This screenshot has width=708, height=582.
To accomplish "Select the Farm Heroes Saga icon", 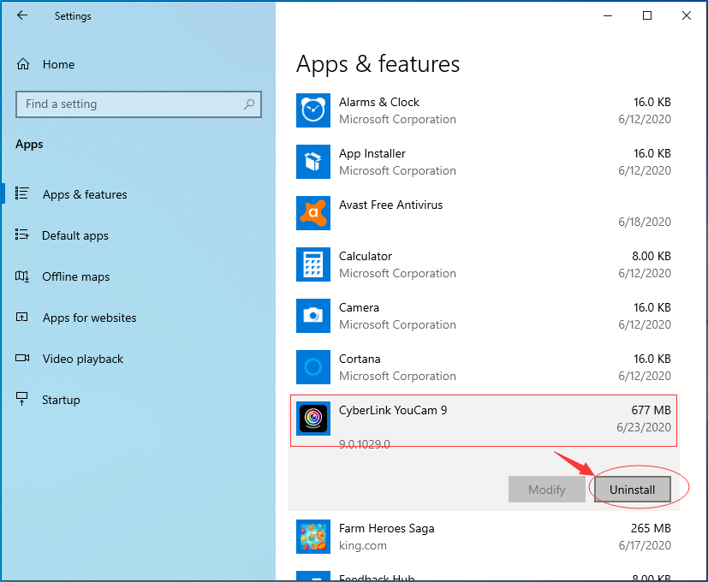I will pos(313,537).
